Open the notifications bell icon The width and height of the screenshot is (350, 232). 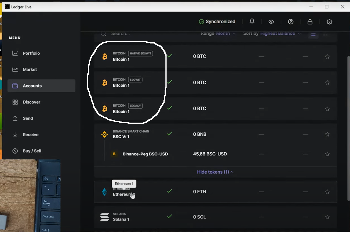click(x=252, y=21)
